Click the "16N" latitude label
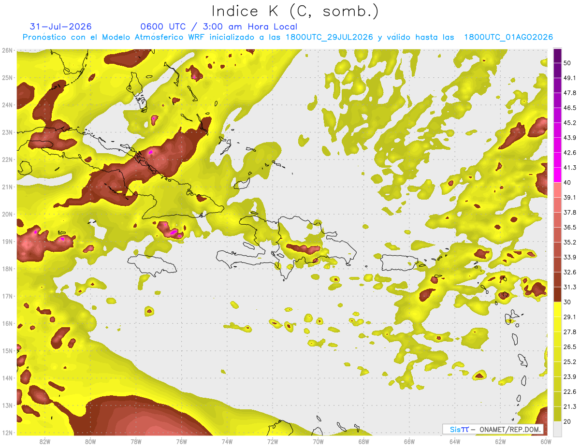The width and height of the screenshot is (580, 448). point(7,323)
